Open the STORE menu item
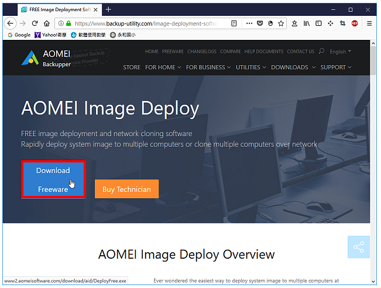The height and width of the screenshot is (288, 381). [x=132, y=67]
